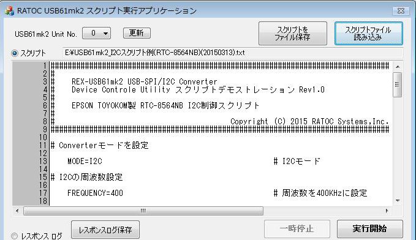
Task: Click スクリプトファイル読み込み button
Action: tap(368, 34)
